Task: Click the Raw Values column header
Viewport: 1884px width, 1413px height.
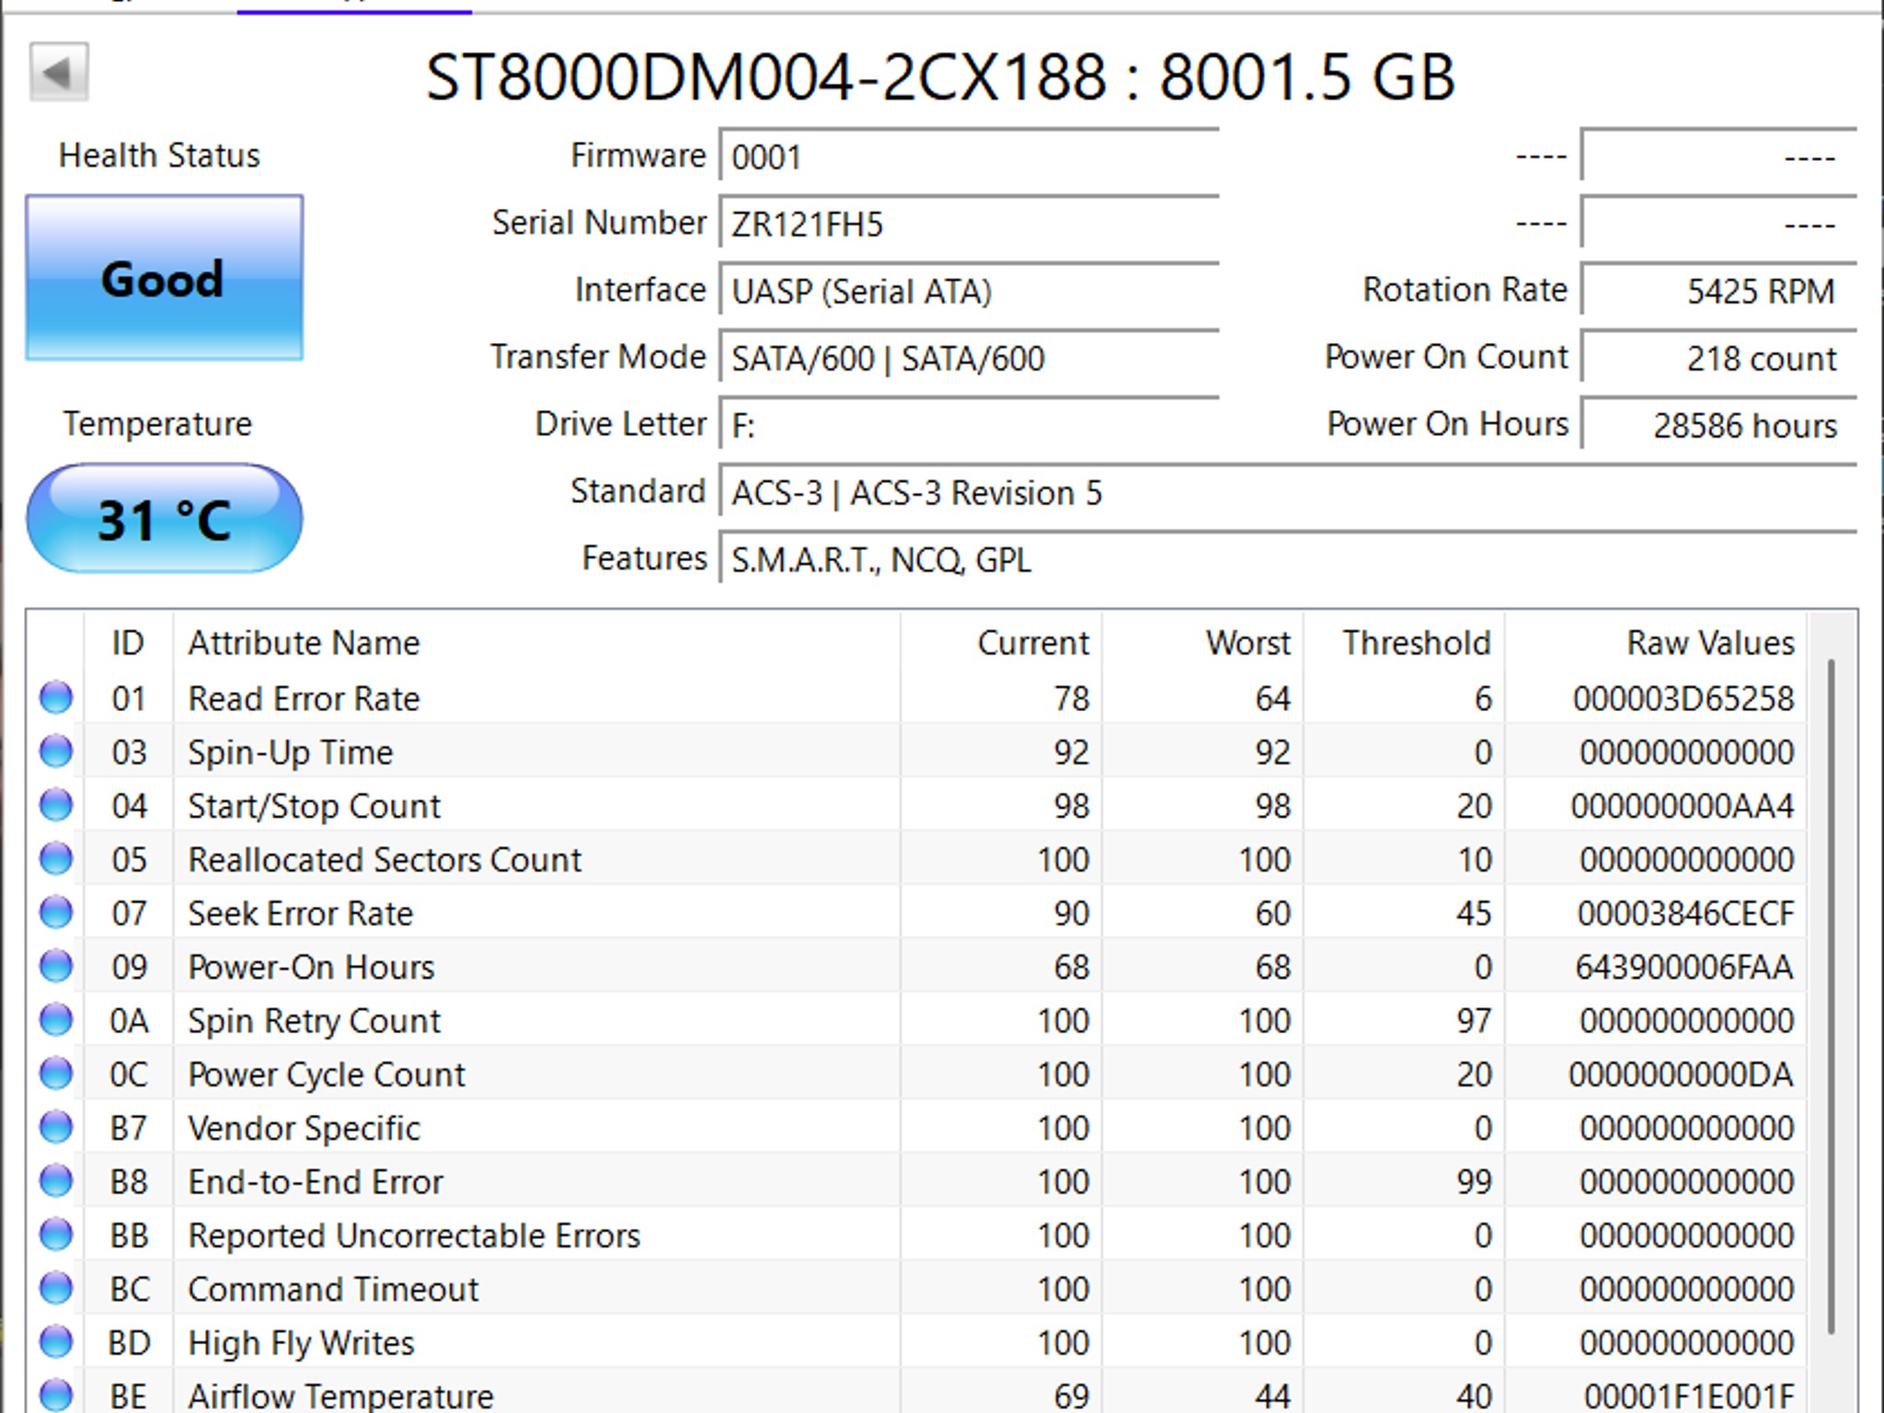Action: (1655, 642)
